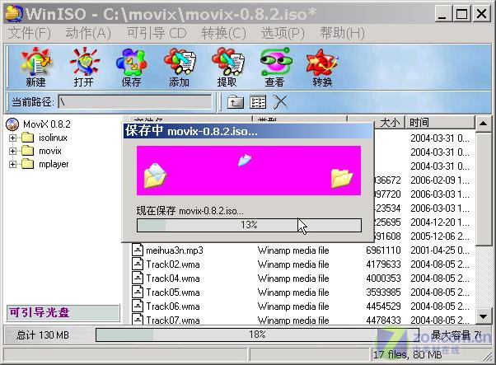Click date 2001-04-25 of meihua3n.mp3
This screenshot has height=365, width=496.
click(440, 250)
